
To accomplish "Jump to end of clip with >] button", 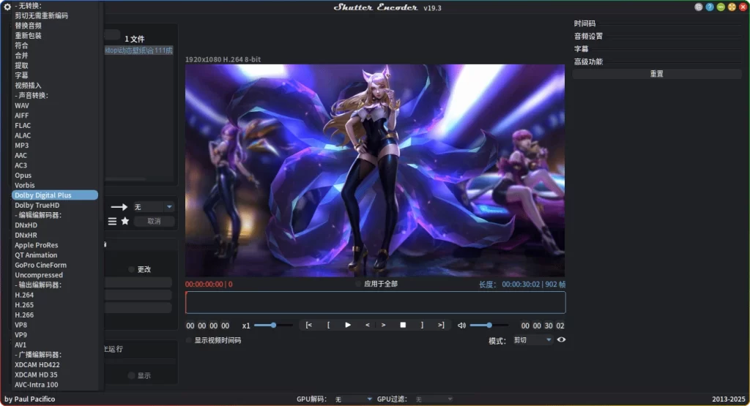I will 440,325.
